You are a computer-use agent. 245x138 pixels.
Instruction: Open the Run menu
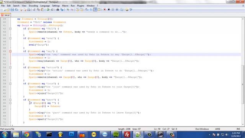[73, 6]
